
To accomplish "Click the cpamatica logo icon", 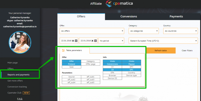I will click(109, 4).
